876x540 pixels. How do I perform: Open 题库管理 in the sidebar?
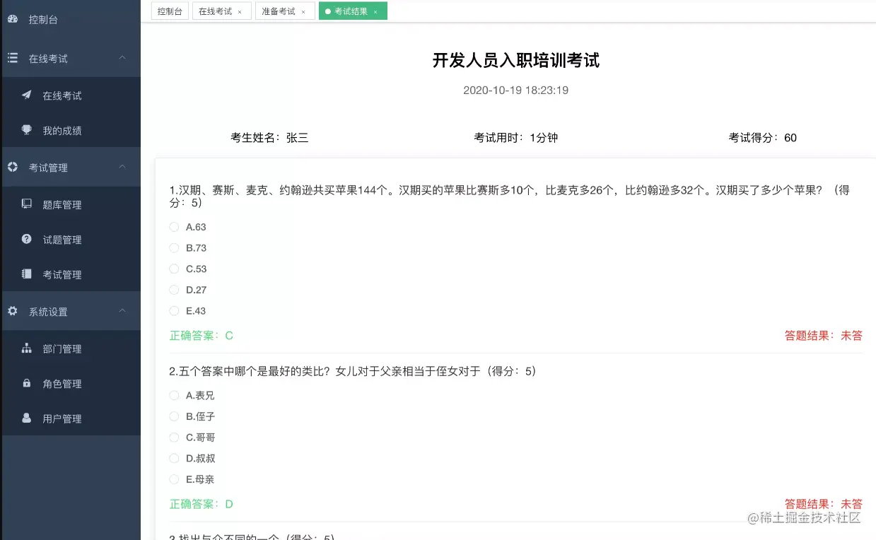click(x=70, y=205)
